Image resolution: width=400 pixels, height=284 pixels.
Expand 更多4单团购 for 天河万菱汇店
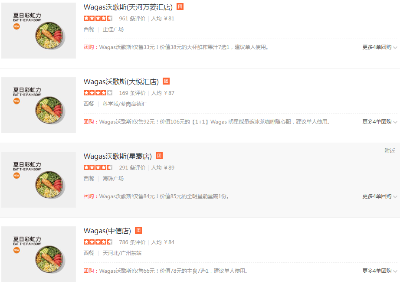(380, 47)
